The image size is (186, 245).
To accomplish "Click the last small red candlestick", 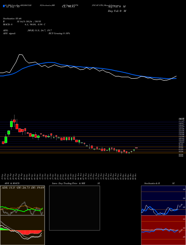I will point(137,148).
